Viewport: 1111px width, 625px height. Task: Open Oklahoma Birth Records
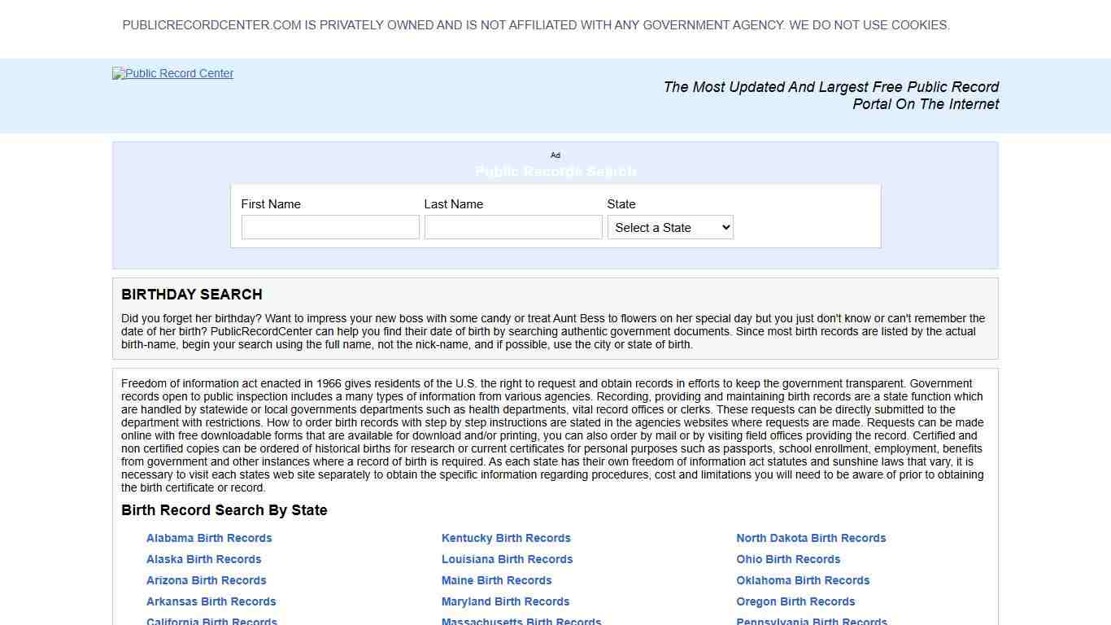(803, 580)
